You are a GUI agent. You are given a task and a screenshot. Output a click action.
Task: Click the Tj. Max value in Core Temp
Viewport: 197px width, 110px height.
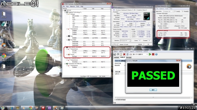tap(171, 33)
